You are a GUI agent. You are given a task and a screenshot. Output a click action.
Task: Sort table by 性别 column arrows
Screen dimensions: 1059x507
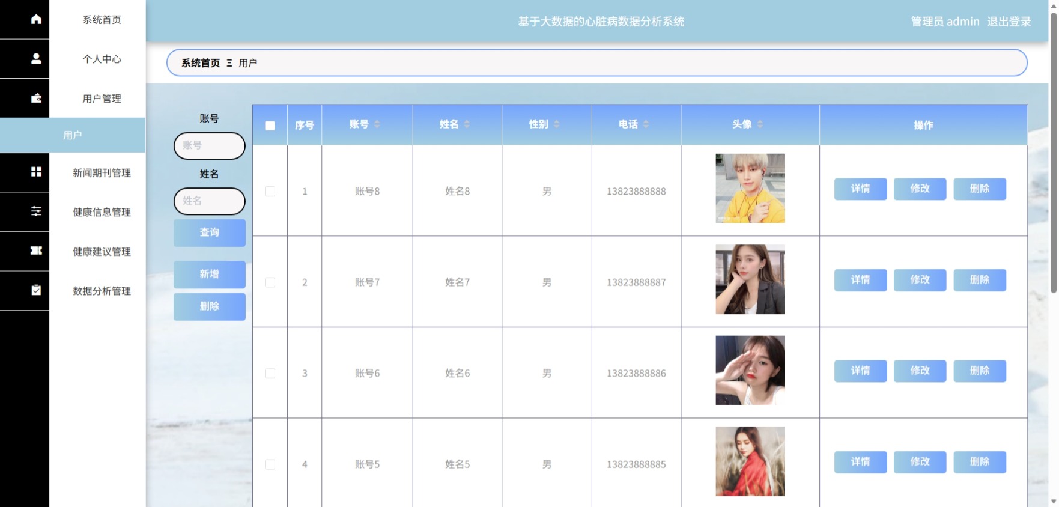557,124
